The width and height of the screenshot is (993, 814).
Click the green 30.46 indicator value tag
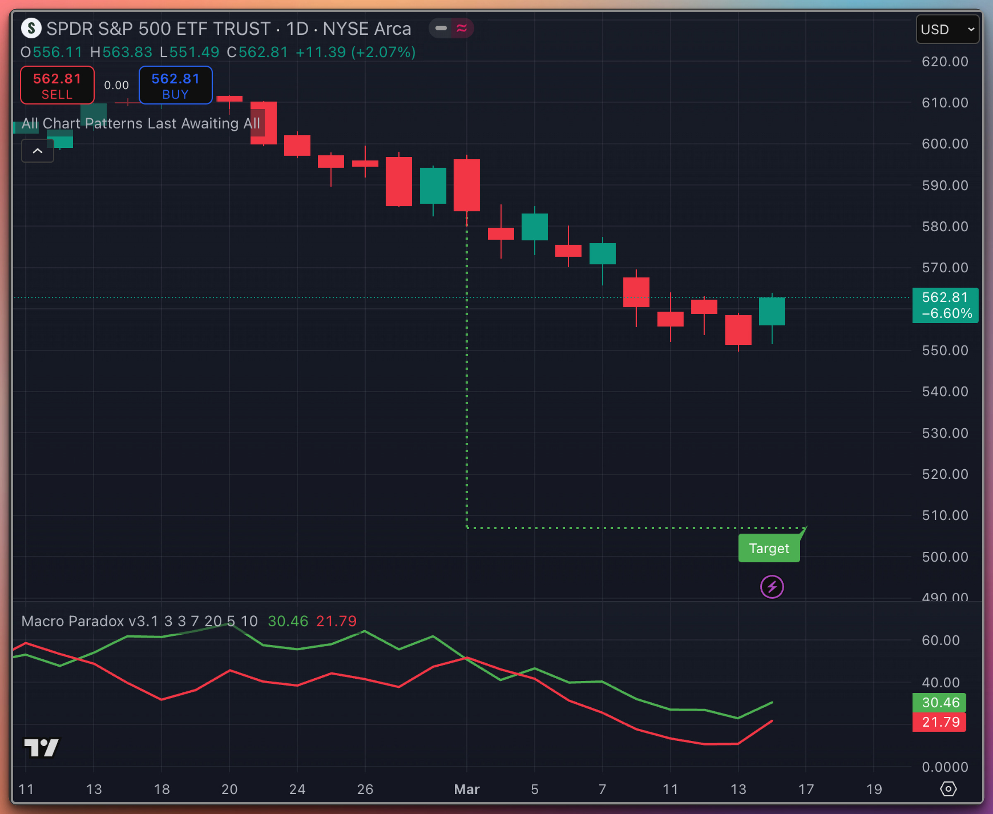pos(939,702)
